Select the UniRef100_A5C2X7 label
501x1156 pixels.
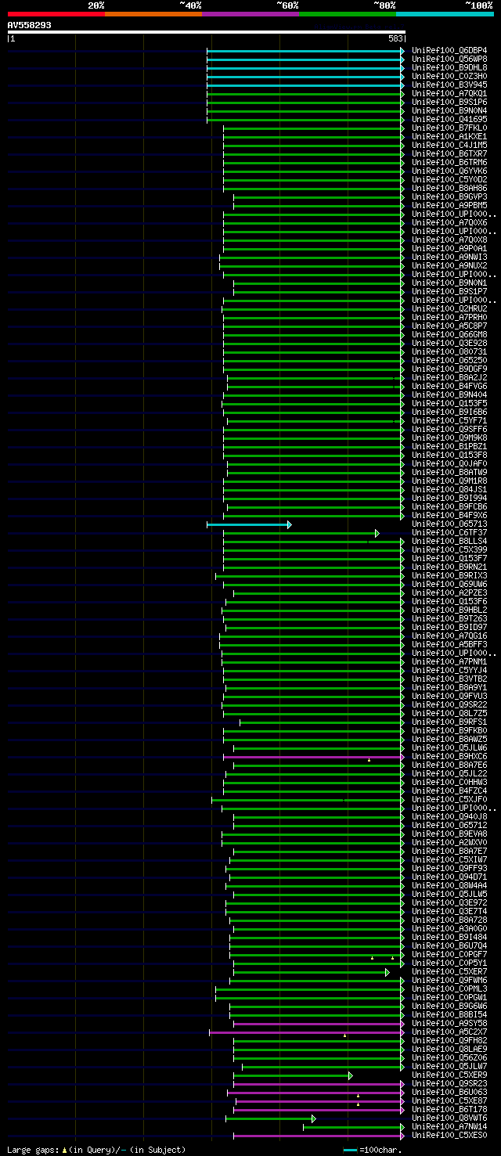click(449, 1032)
